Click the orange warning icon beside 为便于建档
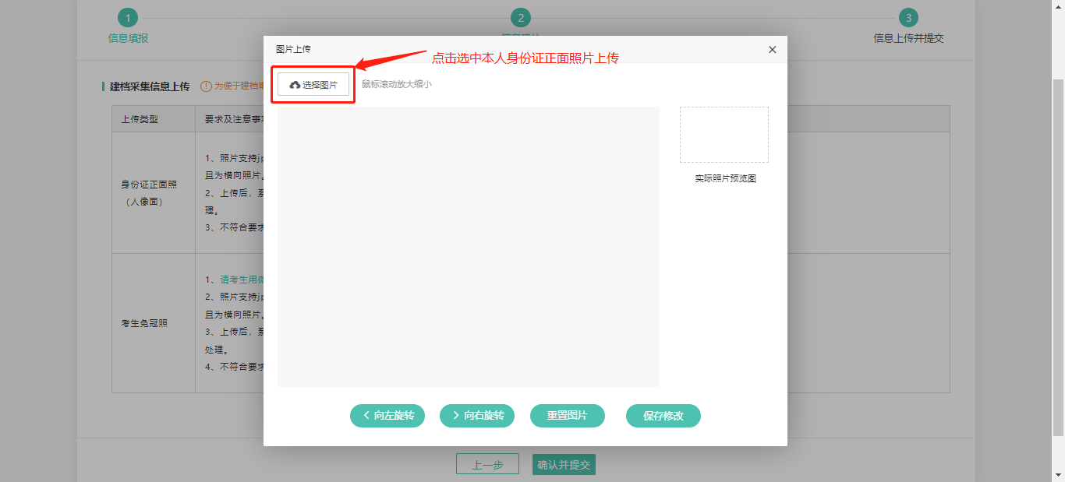 tap(206, 86)
